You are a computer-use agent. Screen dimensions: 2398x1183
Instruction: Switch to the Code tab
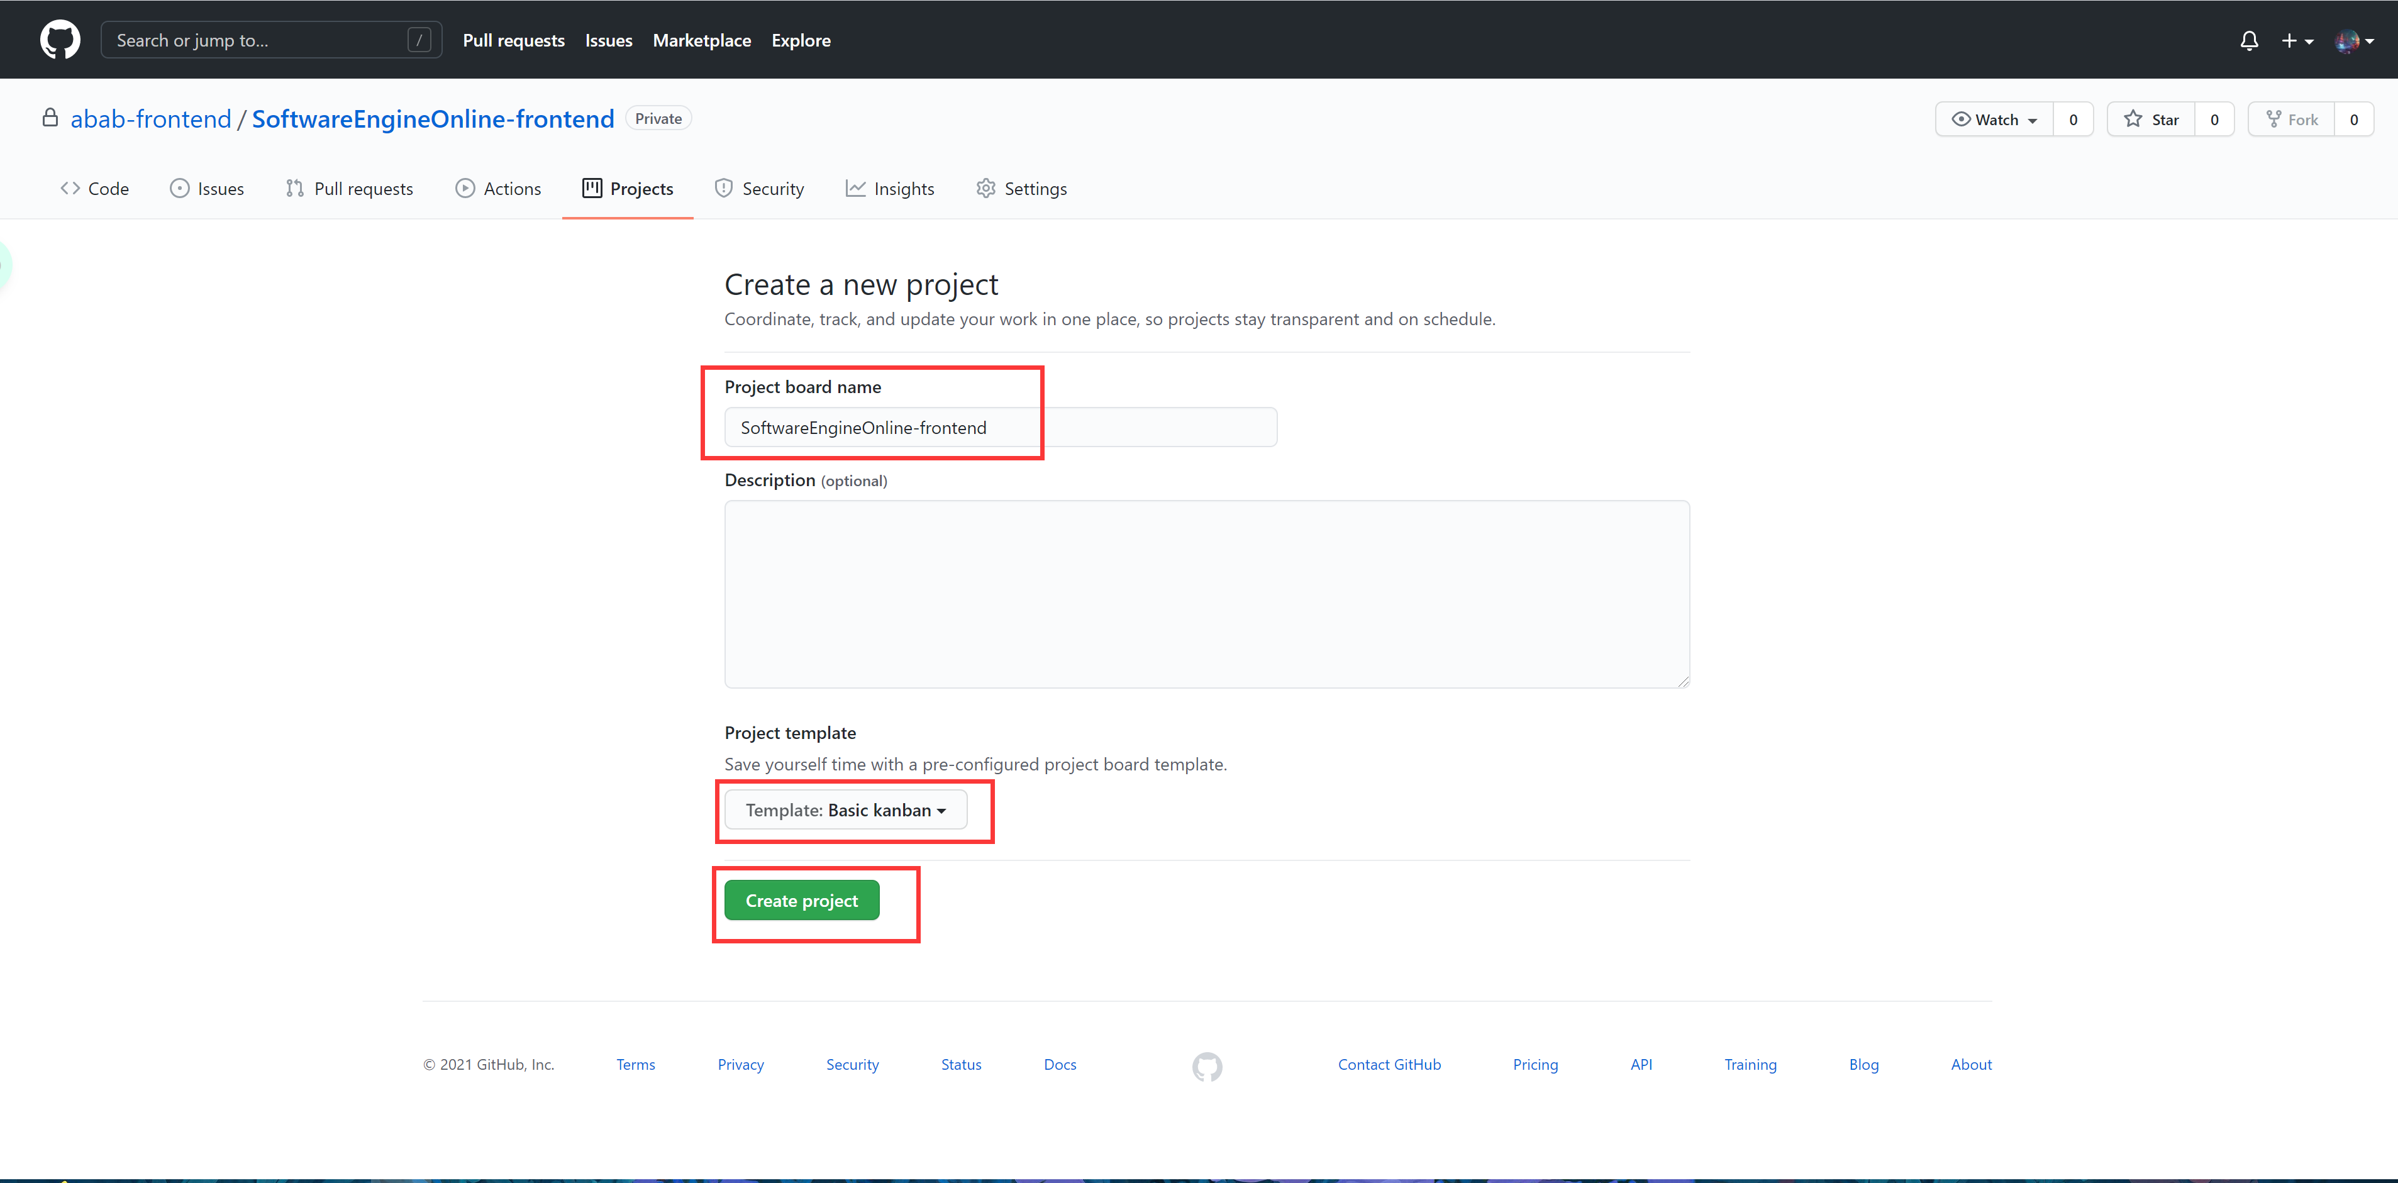click(x=95, y=189)
